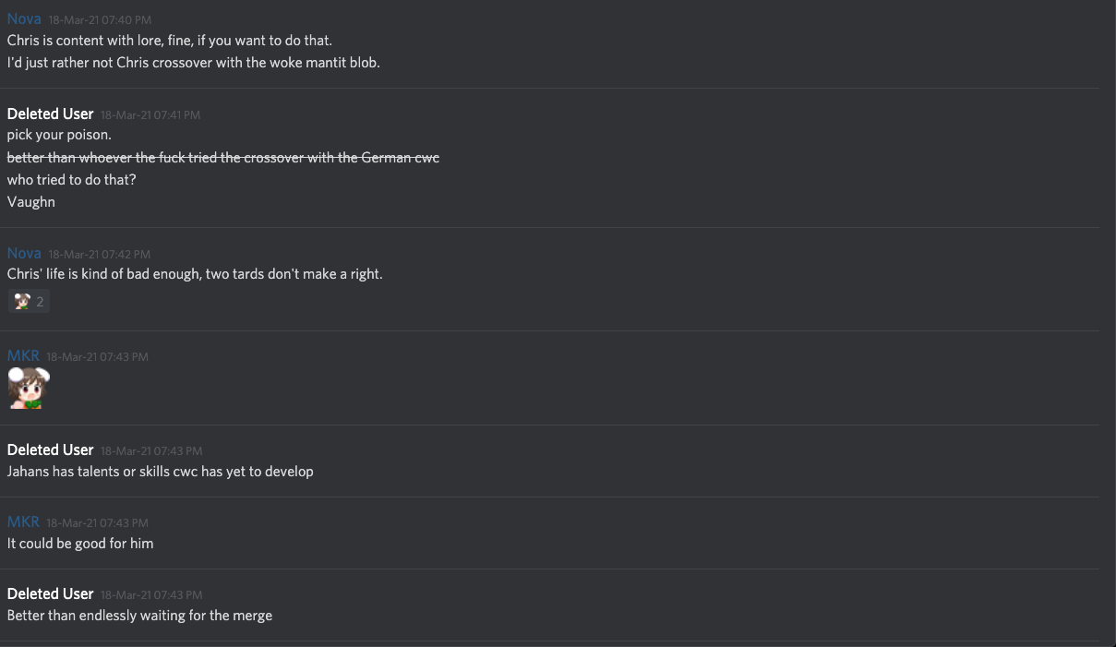
Task: Click Deleted User name above 'pick your poison'
Action: pyautogui.click(x=50, y=114)
